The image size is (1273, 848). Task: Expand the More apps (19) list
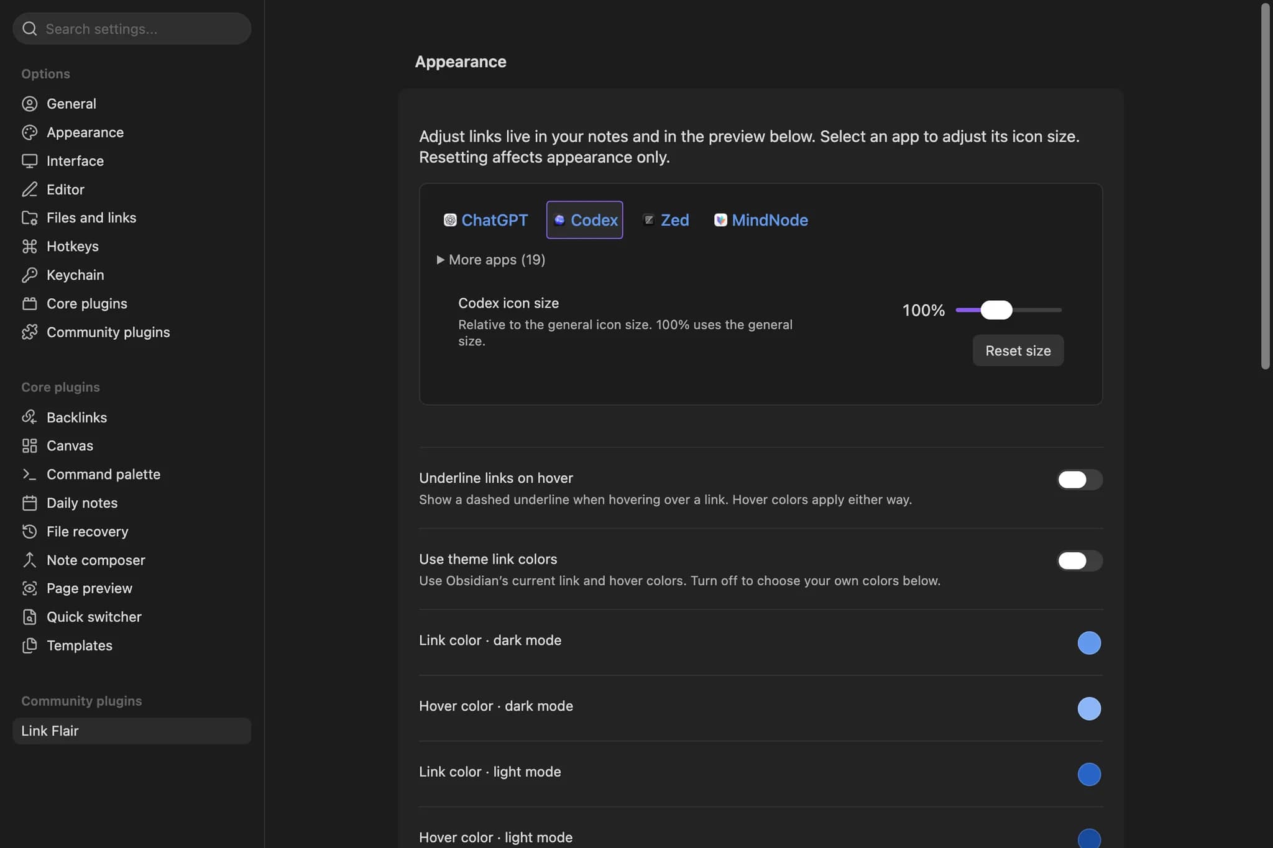pos(491,260)
